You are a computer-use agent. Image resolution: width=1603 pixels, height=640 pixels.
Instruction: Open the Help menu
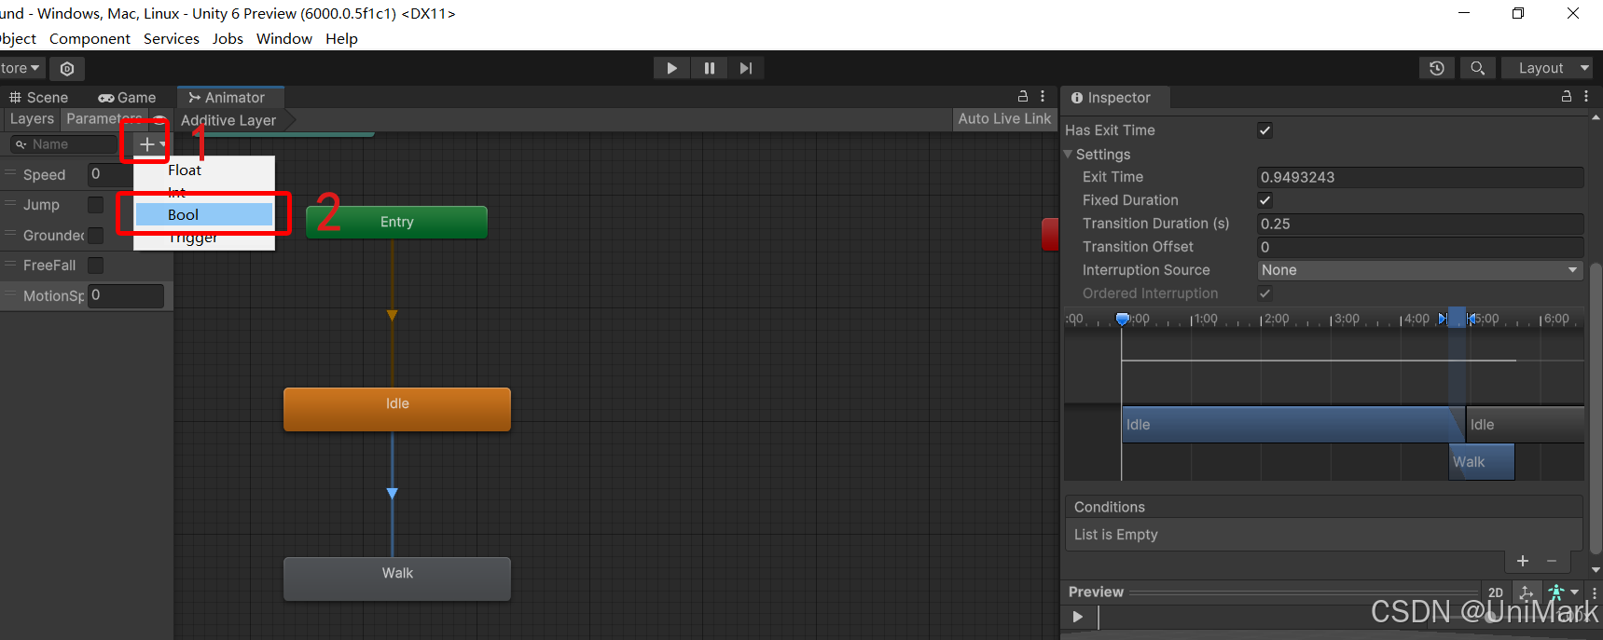(x=341, y=39)
